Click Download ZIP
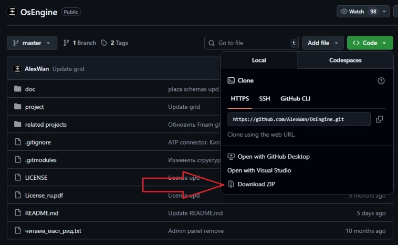The image size is (398, 245). tap(252, 184)
